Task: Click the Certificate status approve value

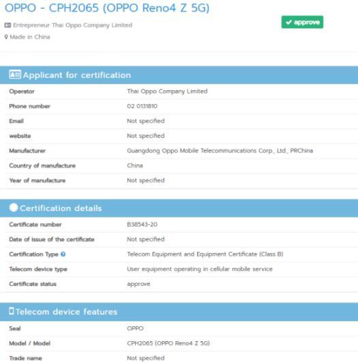Action: click(x=138, y=284)
